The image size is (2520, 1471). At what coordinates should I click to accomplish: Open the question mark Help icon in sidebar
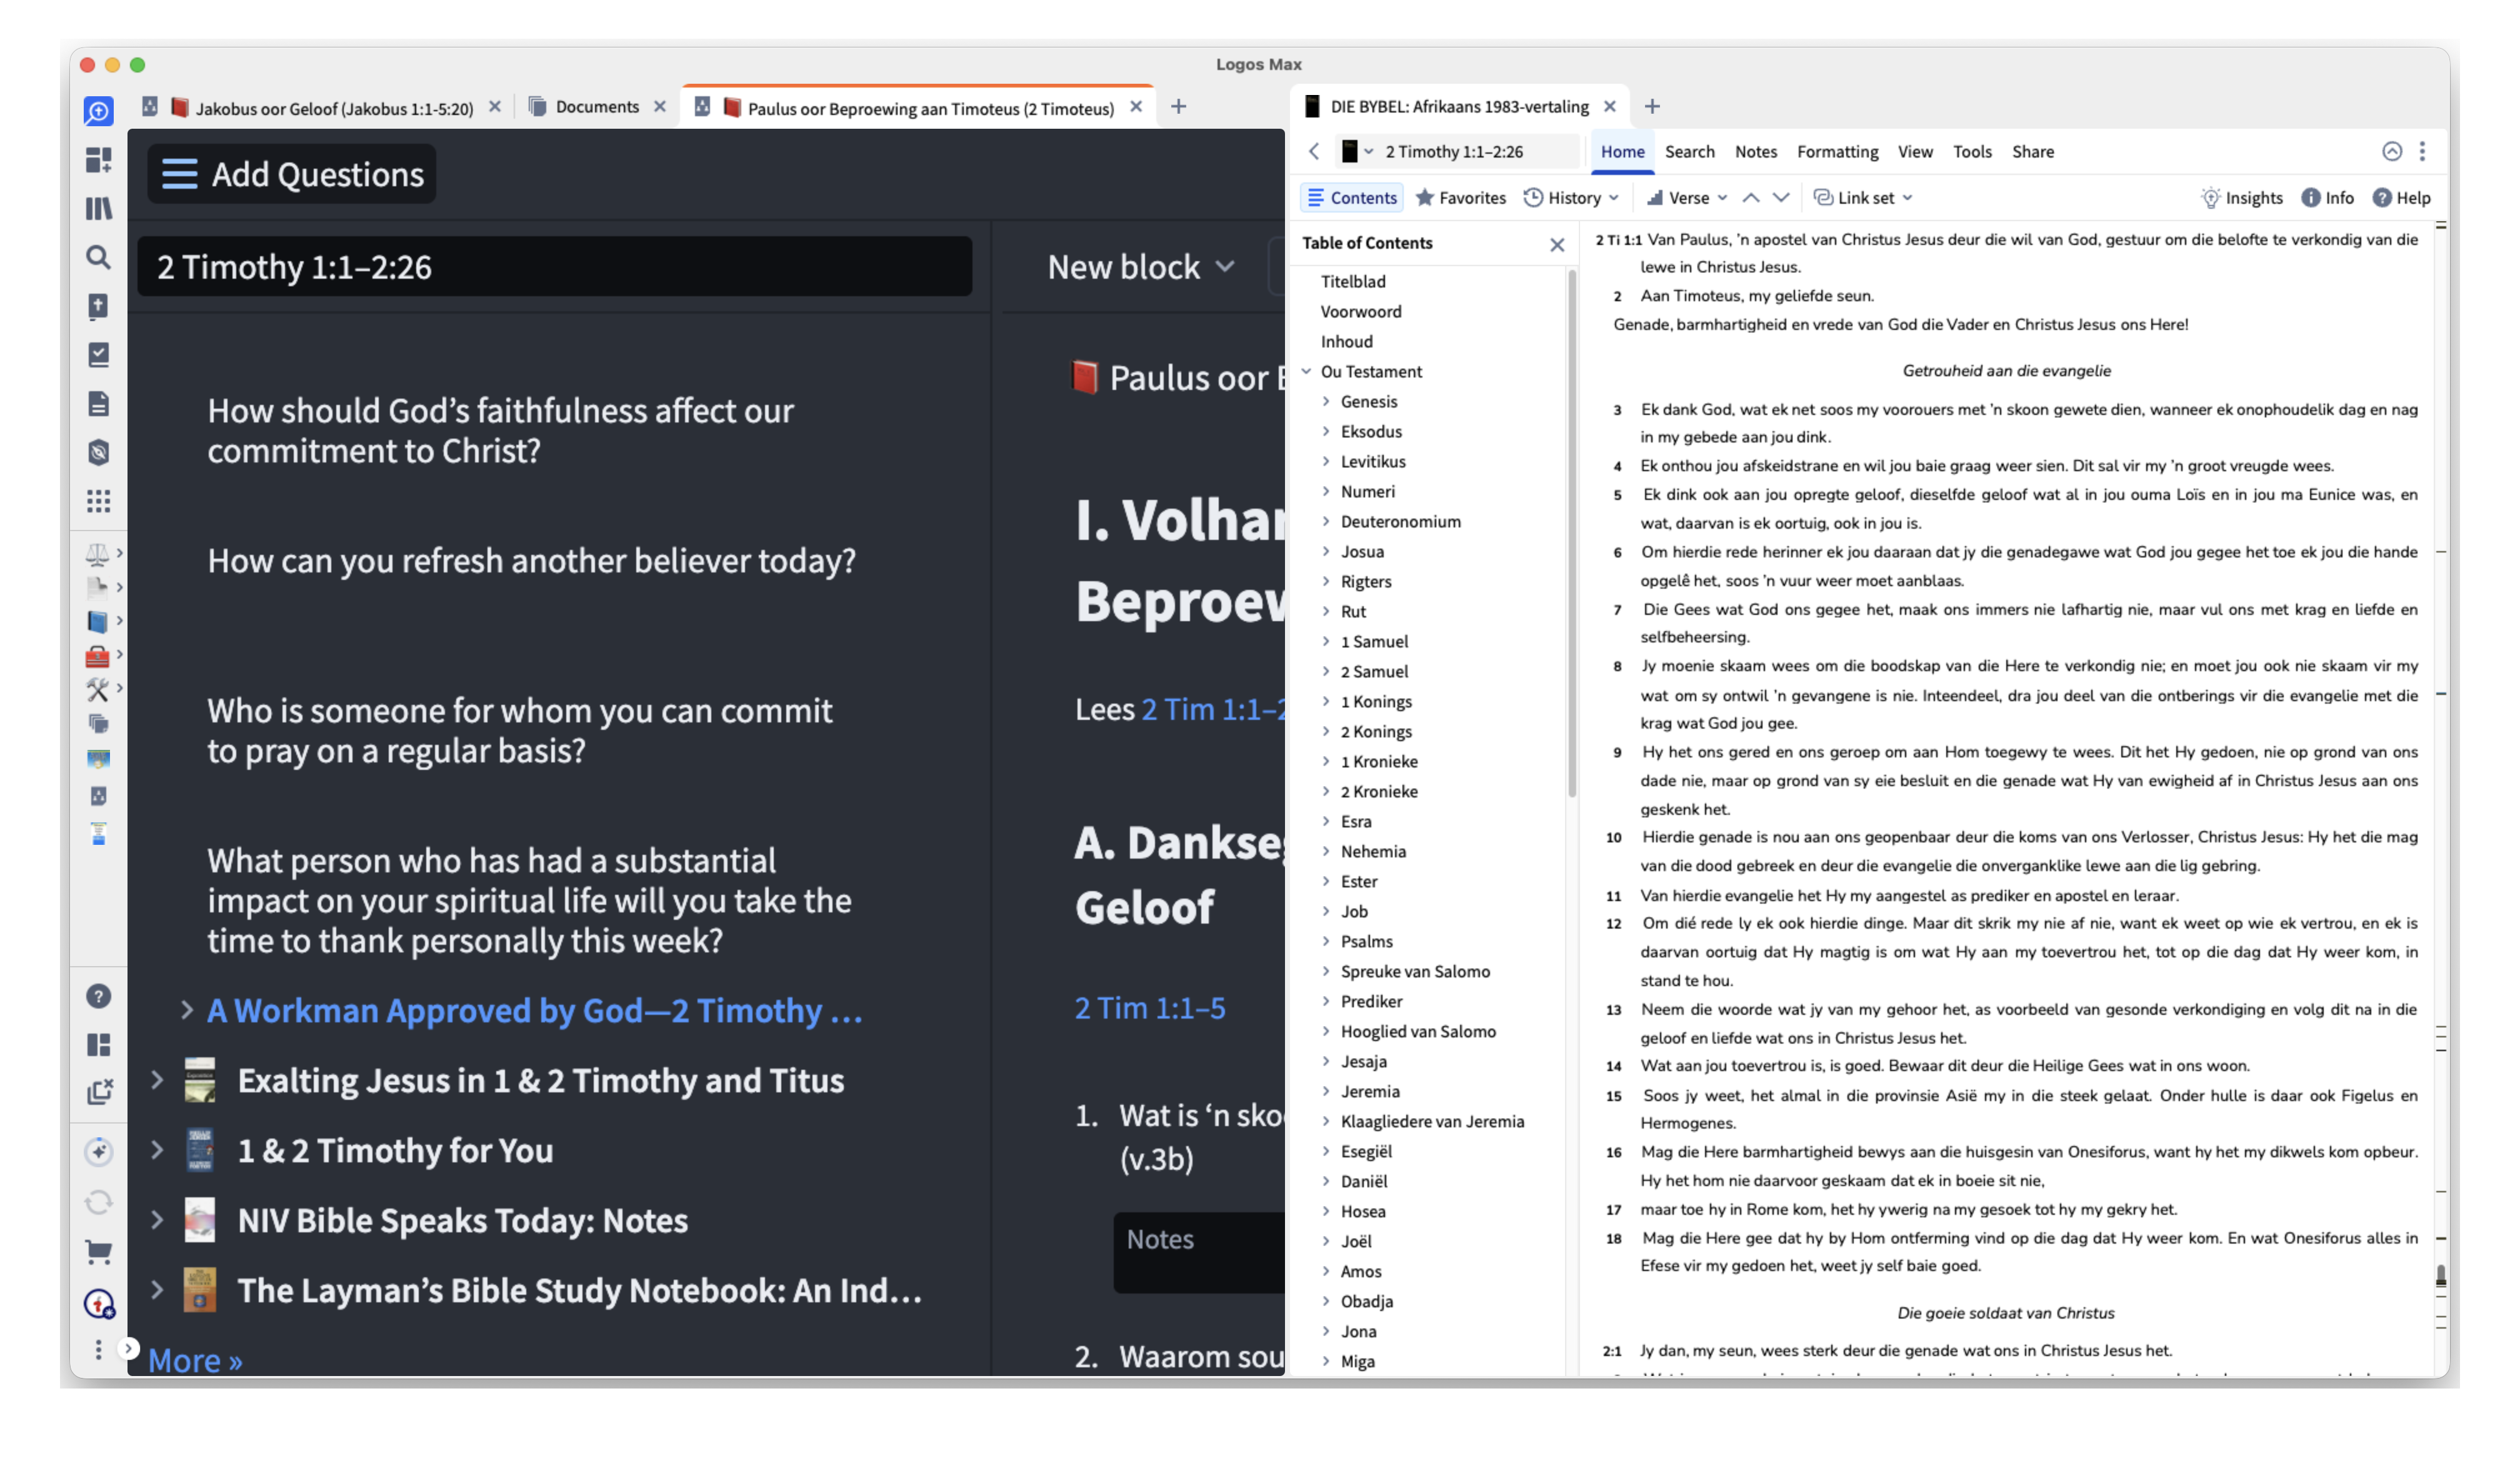pos(98,996)
